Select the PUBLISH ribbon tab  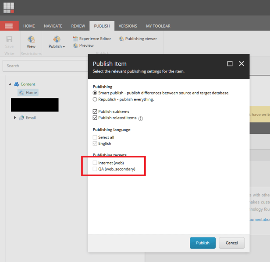click(x=102, y=26)
